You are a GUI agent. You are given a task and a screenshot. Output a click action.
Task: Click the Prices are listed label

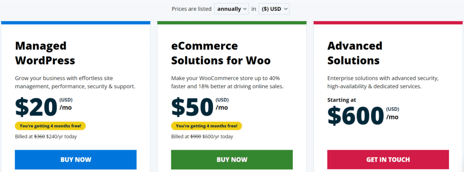(x=192, y=9)
